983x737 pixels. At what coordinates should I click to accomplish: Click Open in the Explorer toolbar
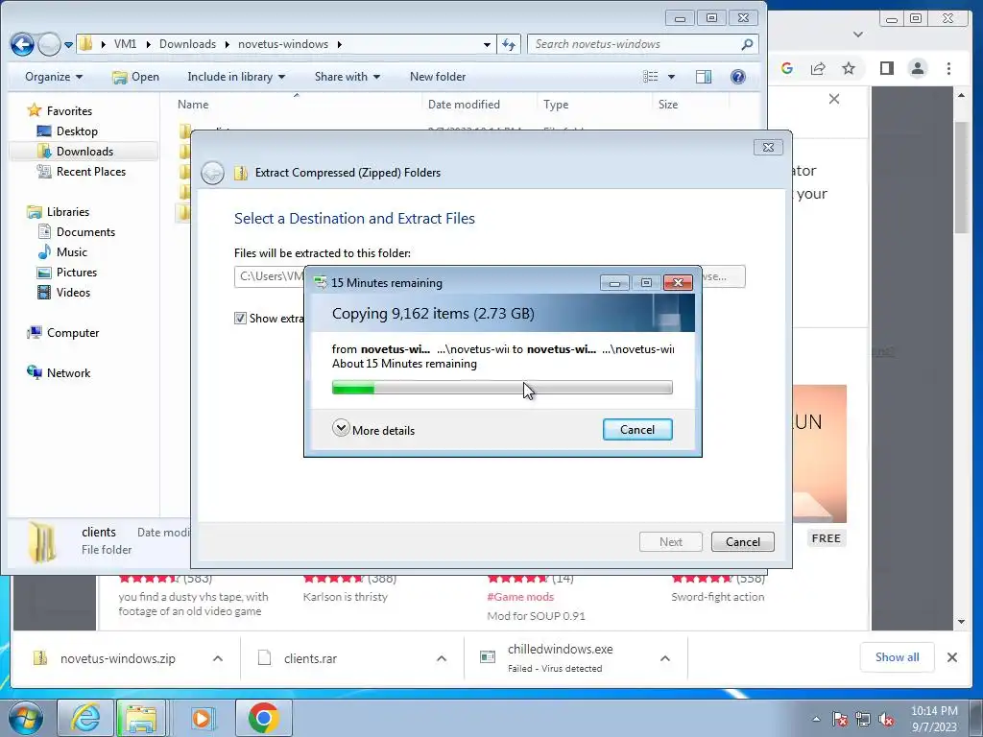point(135,77)
